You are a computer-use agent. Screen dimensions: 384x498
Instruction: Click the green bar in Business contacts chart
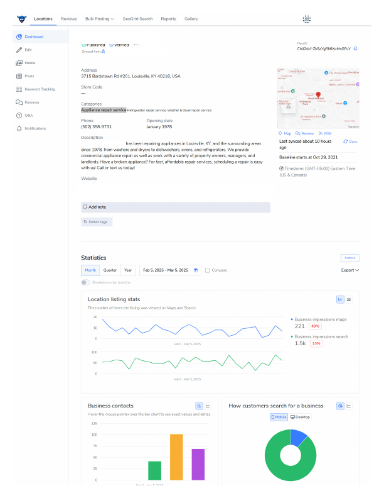click(154, 471)
